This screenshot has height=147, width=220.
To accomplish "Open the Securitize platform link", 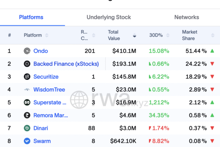I will point(46,77).
